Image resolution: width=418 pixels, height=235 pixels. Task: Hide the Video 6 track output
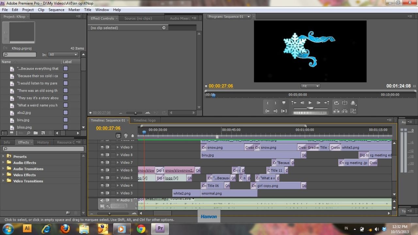coord(102,170)
